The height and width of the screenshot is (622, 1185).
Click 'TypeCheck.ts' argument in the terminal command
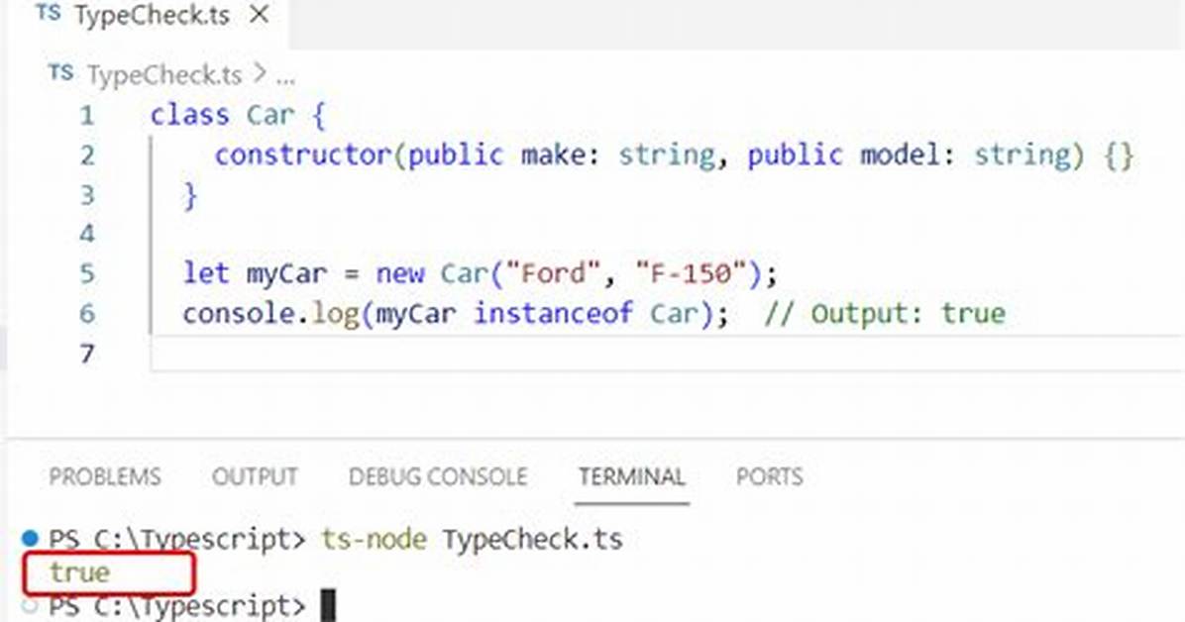pos(533,539)
